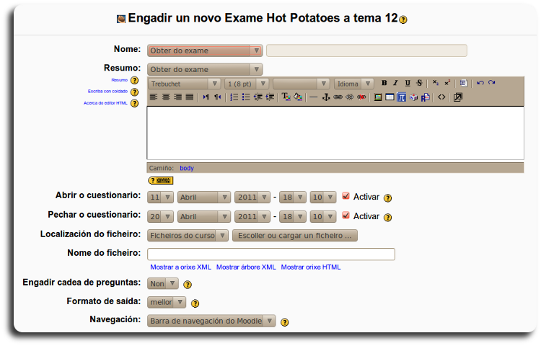
Task: Click the cube object icon
Action: (413, 97)
